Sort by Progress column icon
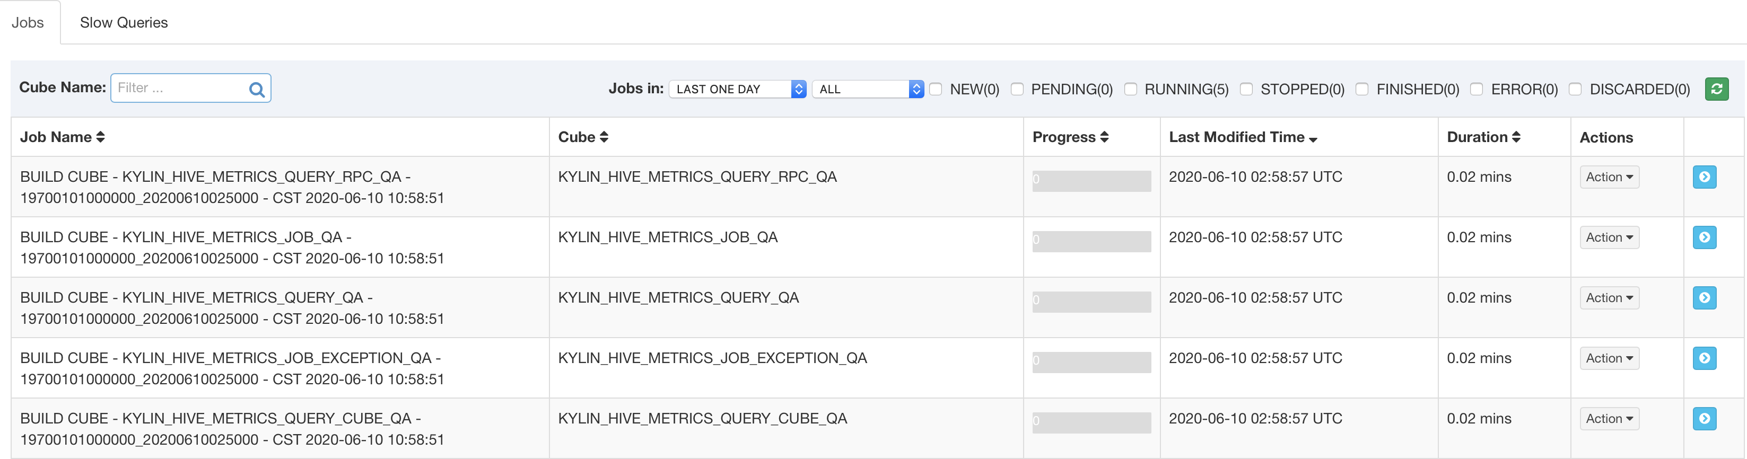Image resolution: width=1747 pixels, height=459 pixels. [1104, 137]
